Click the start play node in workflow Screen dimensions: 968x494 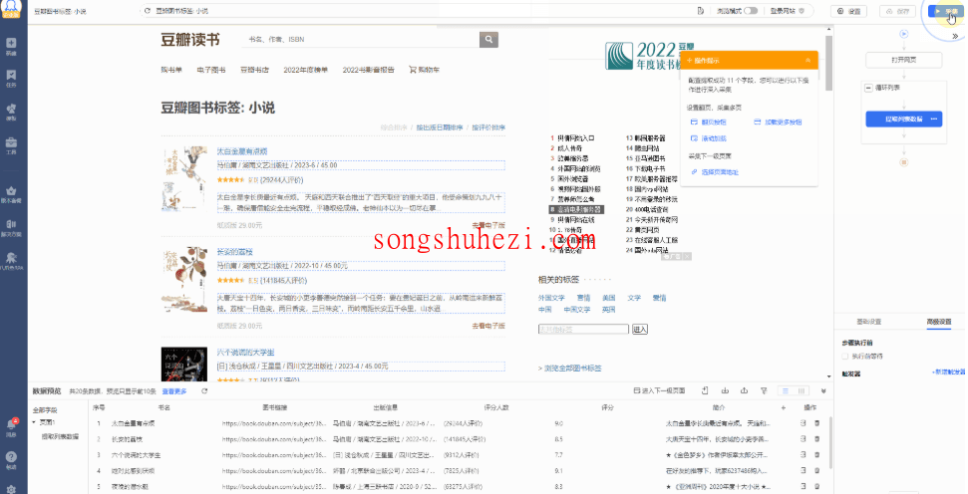click(x=904, y=34)
